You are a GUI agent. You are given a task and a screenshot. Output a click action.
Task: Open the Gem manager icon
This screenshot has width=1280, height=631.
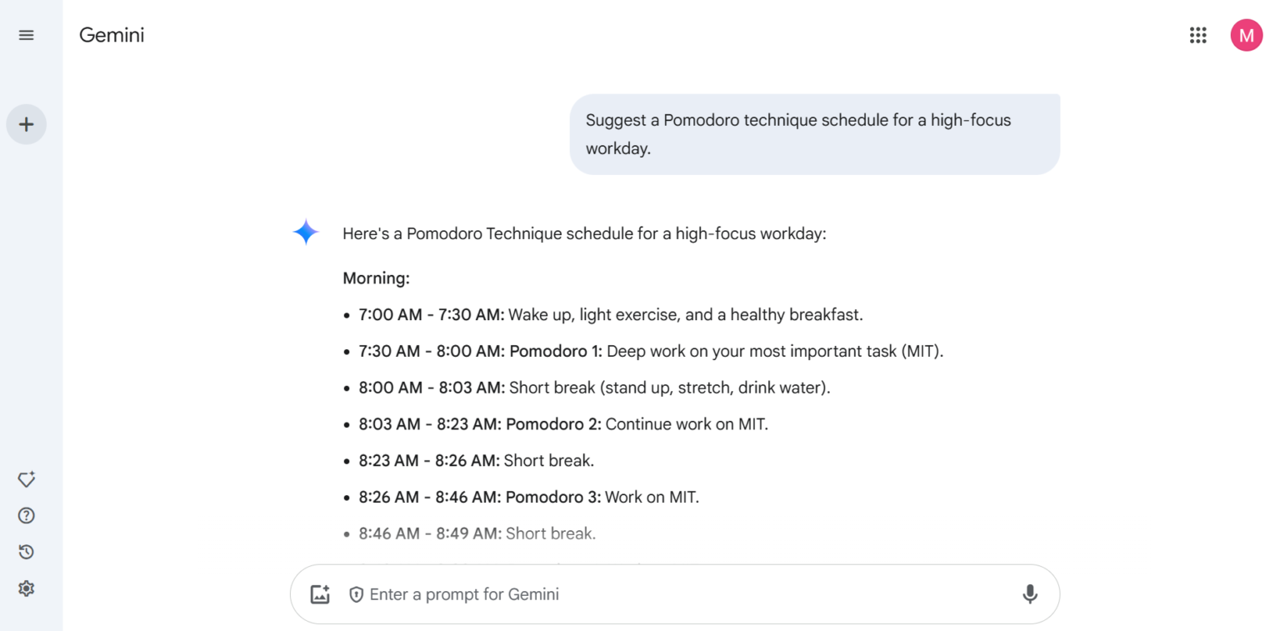[27, 479]
